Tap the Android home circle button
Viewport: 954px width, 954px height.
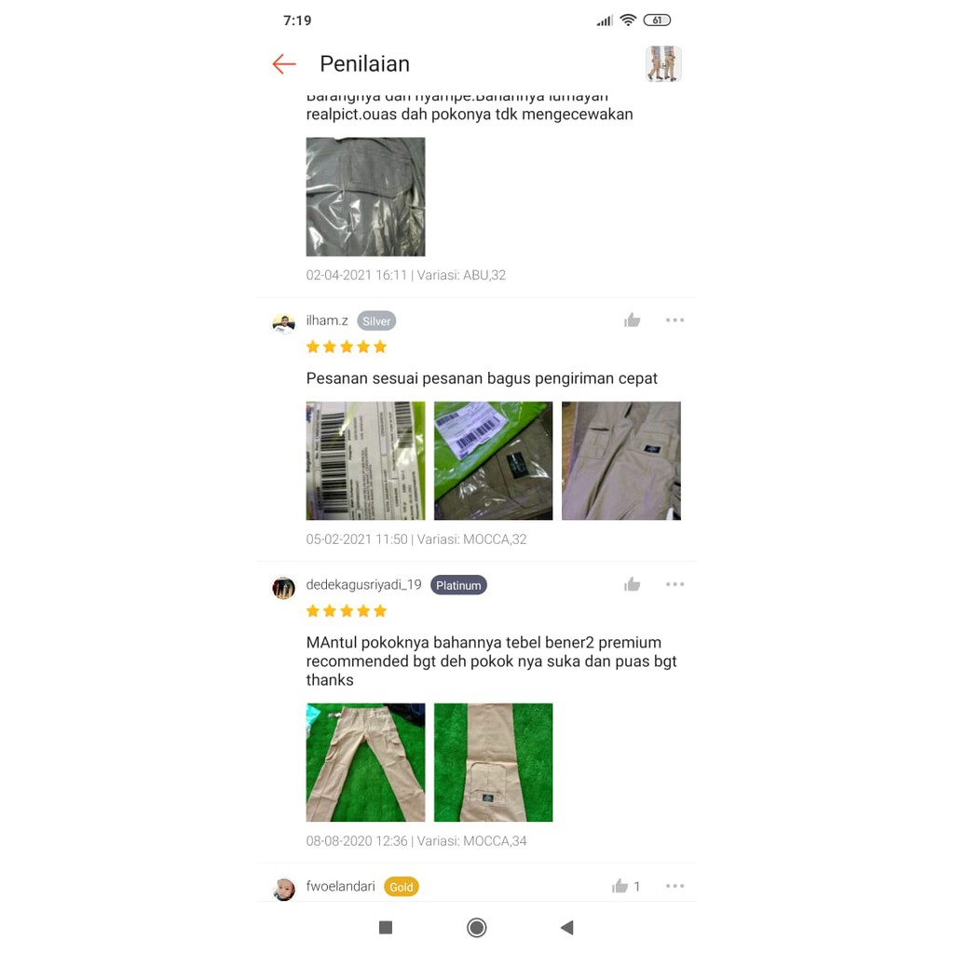[x=476, y=927]
